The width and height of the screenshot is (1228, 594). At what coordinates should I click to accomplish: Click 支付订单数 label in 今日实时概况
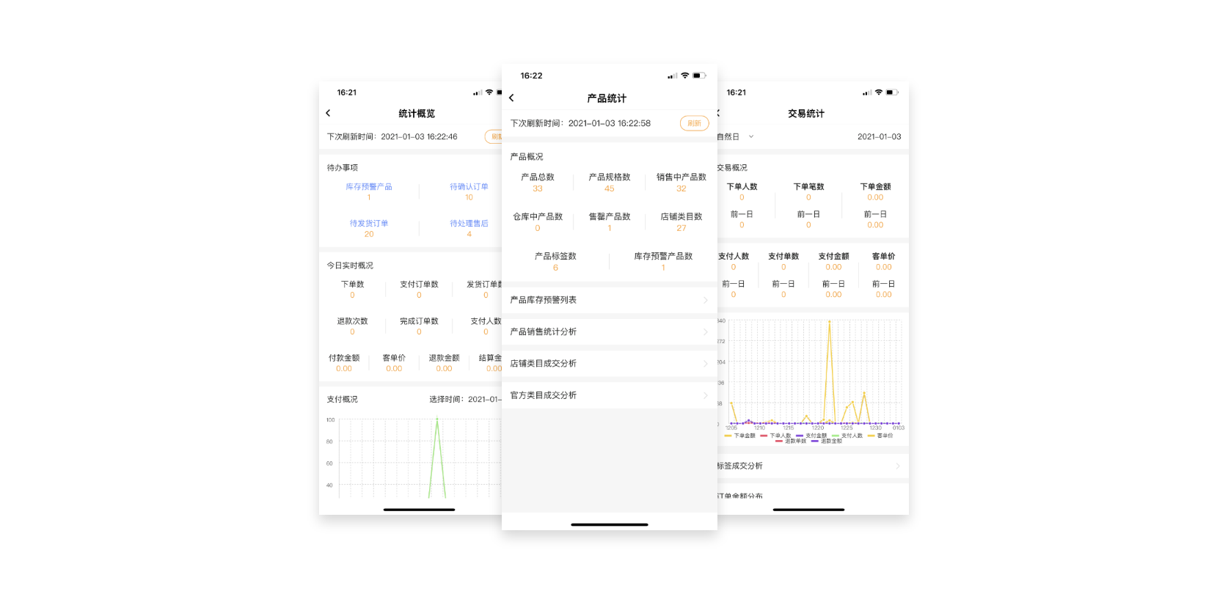[x=419, y=285]
